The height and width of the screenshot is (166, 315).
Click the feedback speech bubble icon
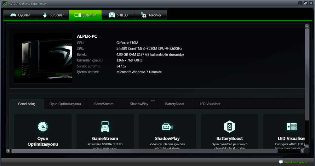pyautogui.click(x=281, y=162)
